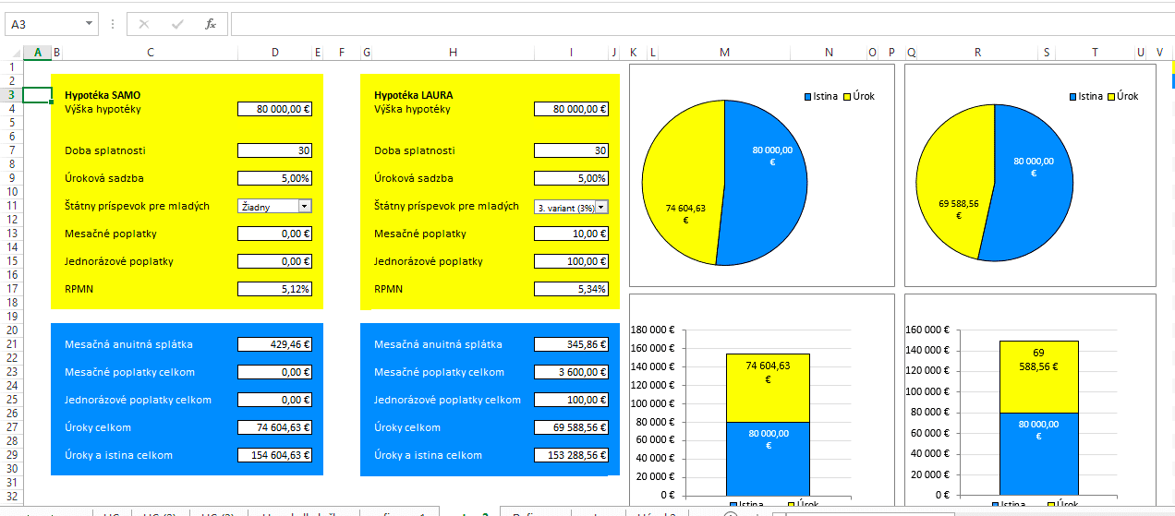
Task: Click Úrok legend entry in right pie chart
Action: click(1122, 96)
